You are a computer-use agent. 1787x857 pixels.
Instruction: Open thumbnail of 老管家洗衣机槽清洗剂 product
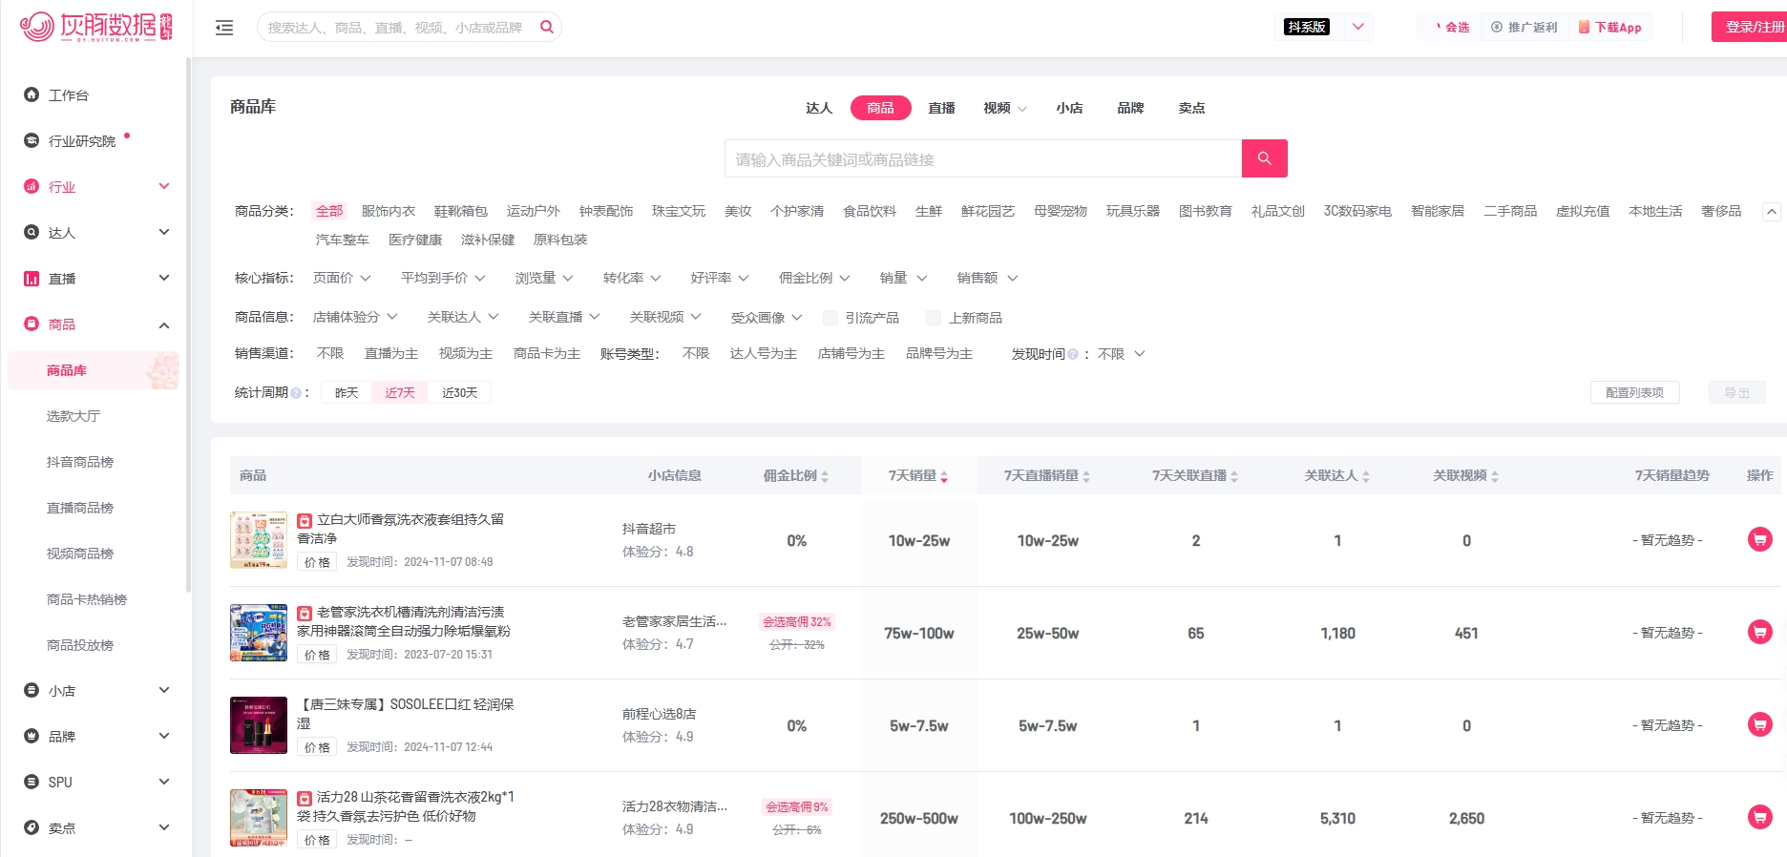click(x=259, y=633)
